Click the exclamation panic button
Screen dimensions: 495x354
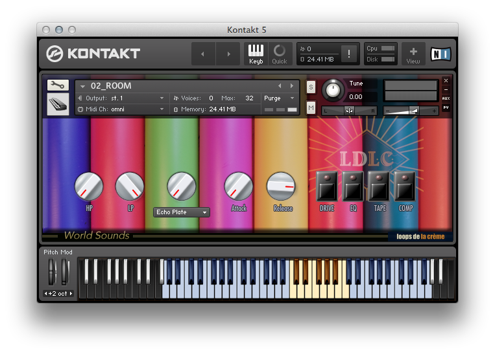tap(349, 54)
